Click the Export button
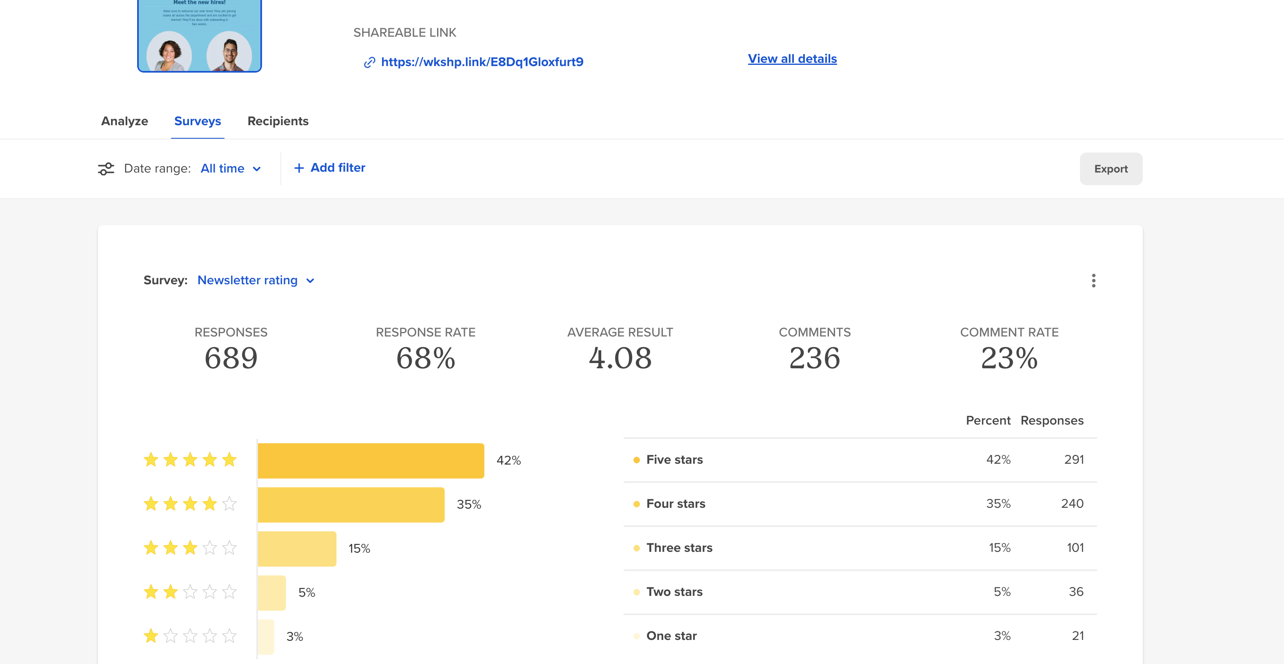This screenshot has height=664, width=1284. coord(1111,169)
